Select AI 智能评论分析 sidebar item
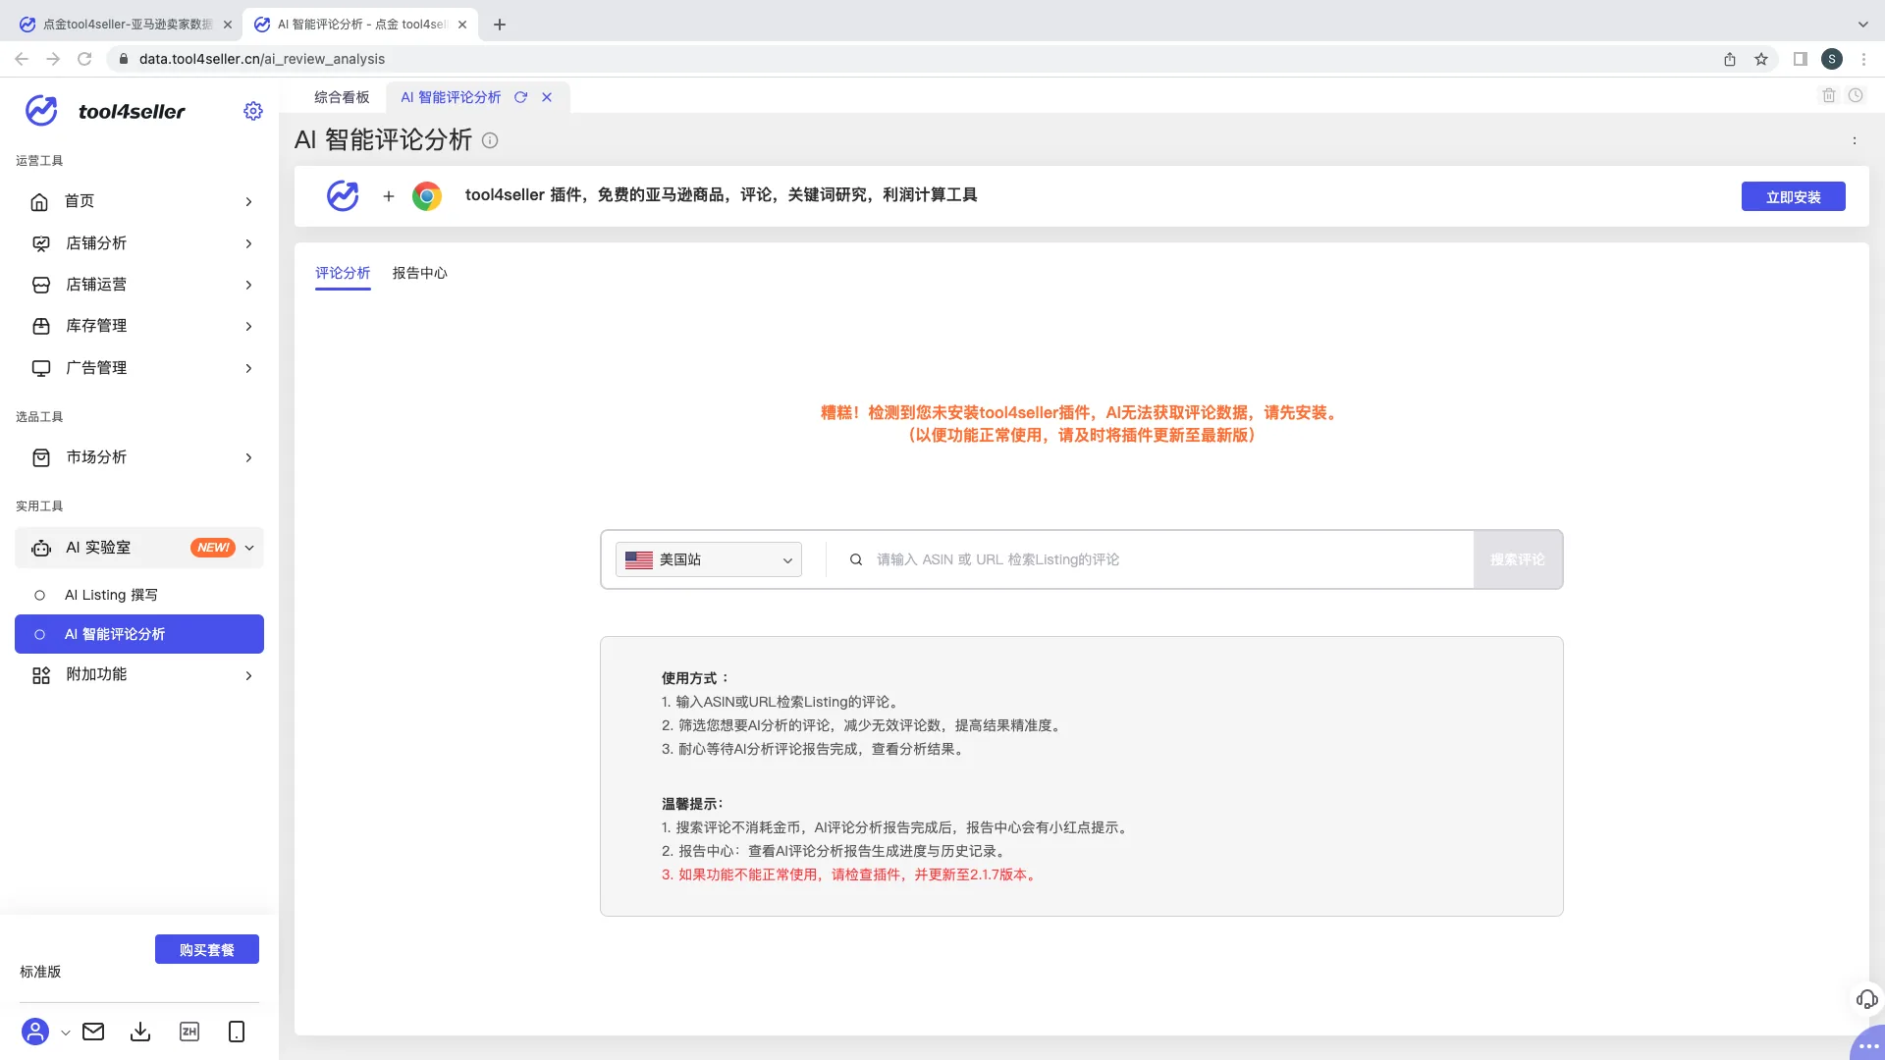Image resolution: width=1885 pixels, height=1060 pixels. point(139,634)
